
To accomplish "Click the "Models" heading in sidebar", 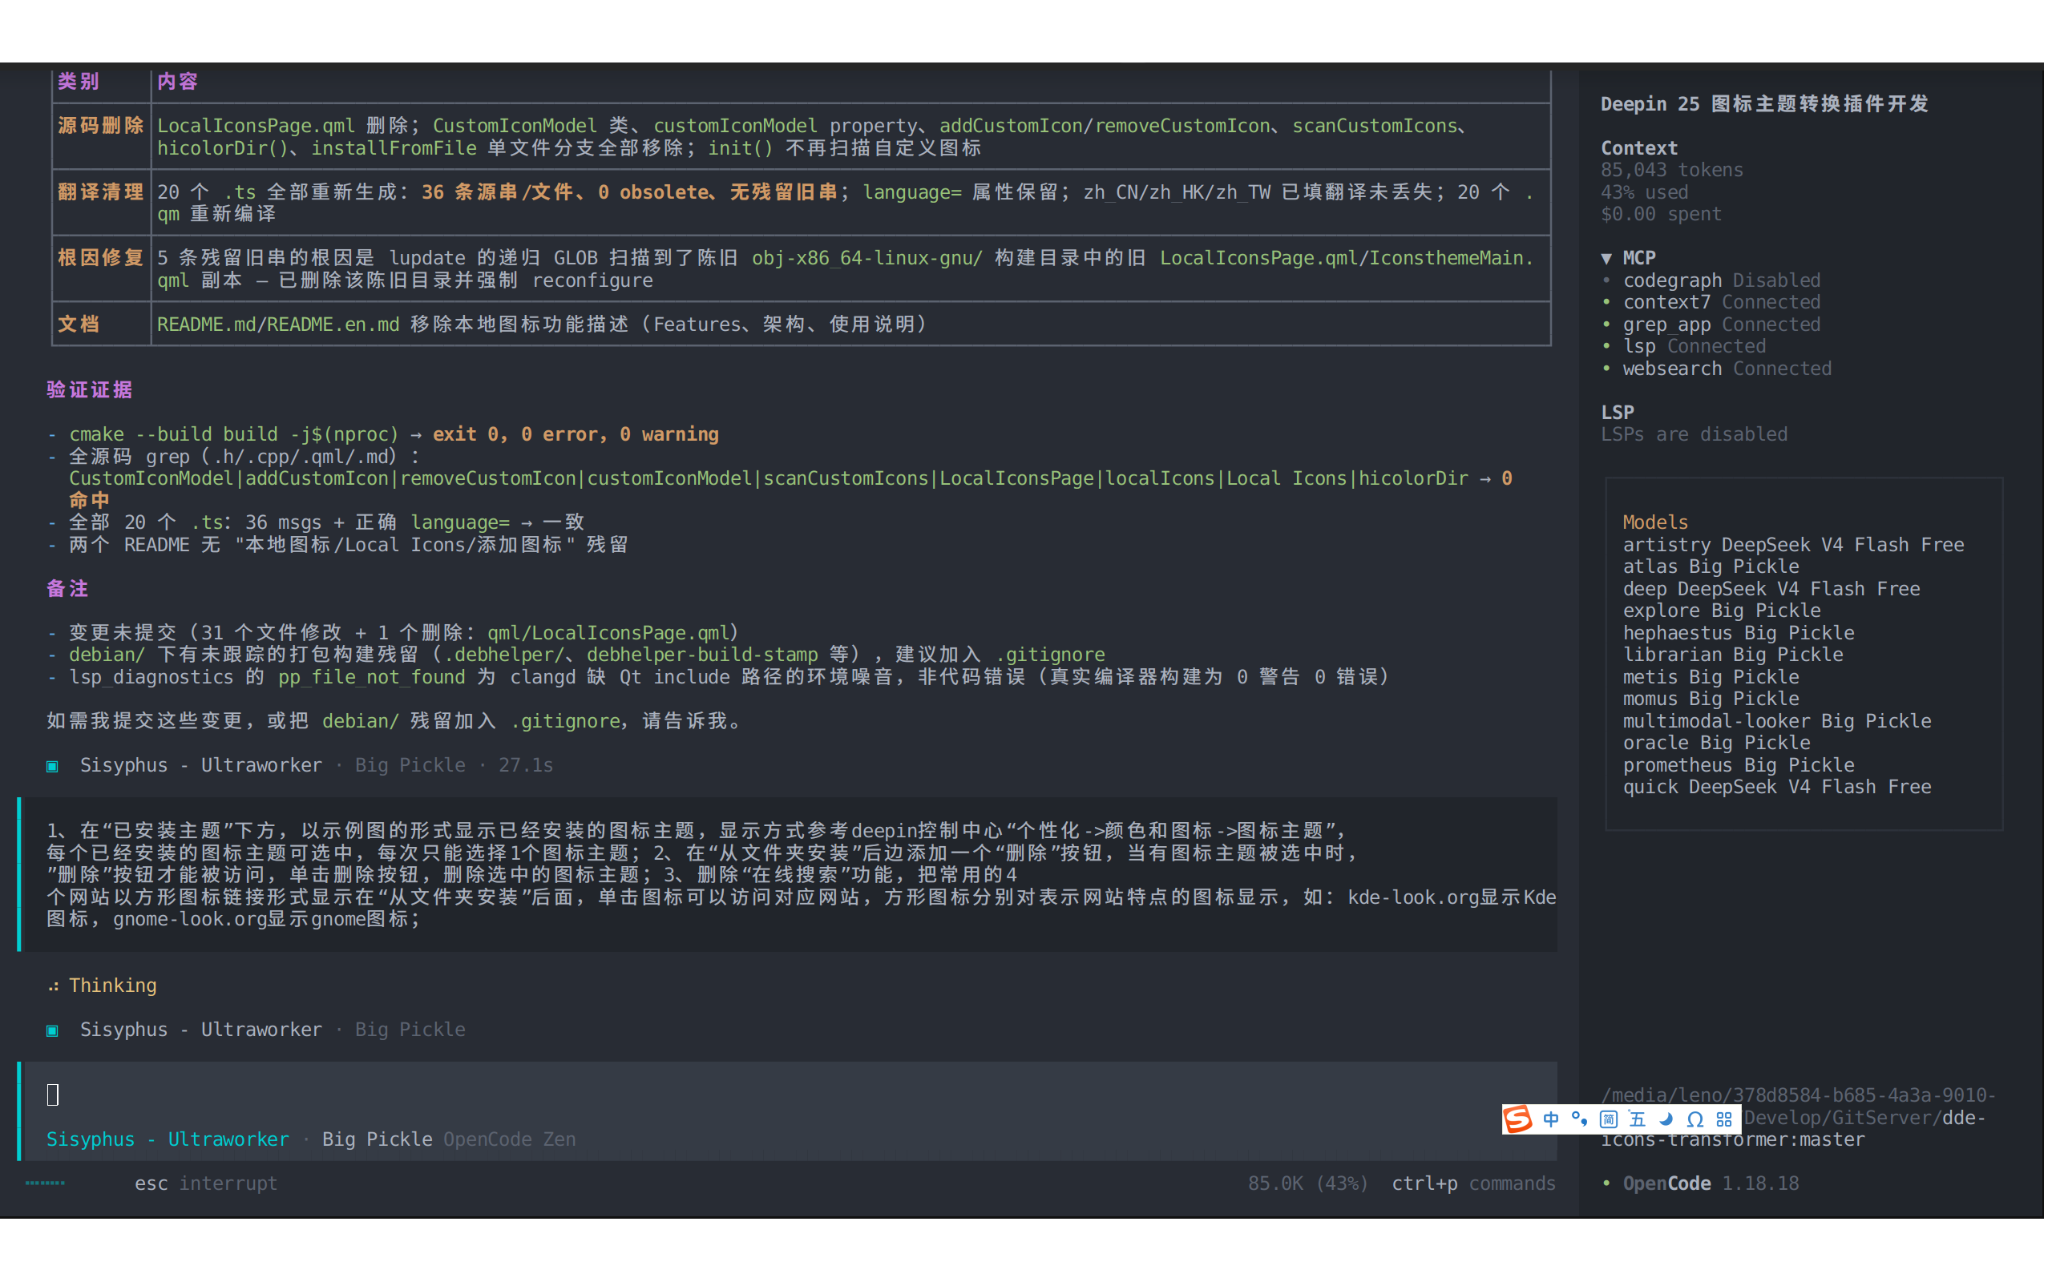I will [1655, 522].
